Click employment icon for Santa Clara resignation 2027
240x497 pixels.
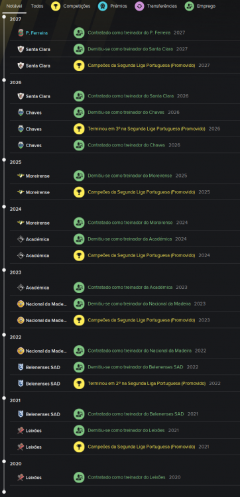click(x=79, y=49)
